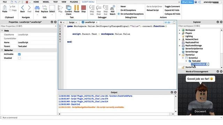Switch to the TEST ribbon tab
This screenshot has width=223, height=125.
pos(55,2)
